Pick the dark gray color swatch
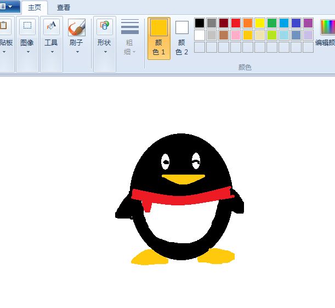This screenshot has height=308, width=335. pyautogui.click(x=212, y=23)
